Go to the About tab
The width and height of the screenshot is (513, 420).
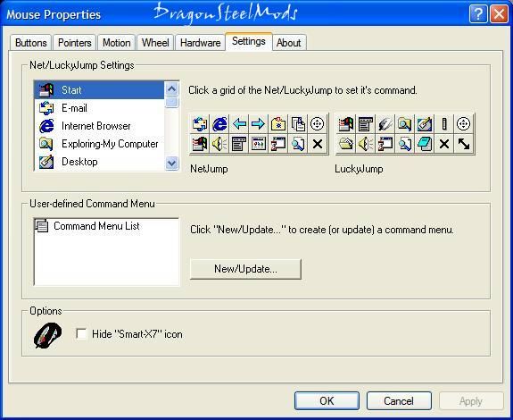point(288,43)
